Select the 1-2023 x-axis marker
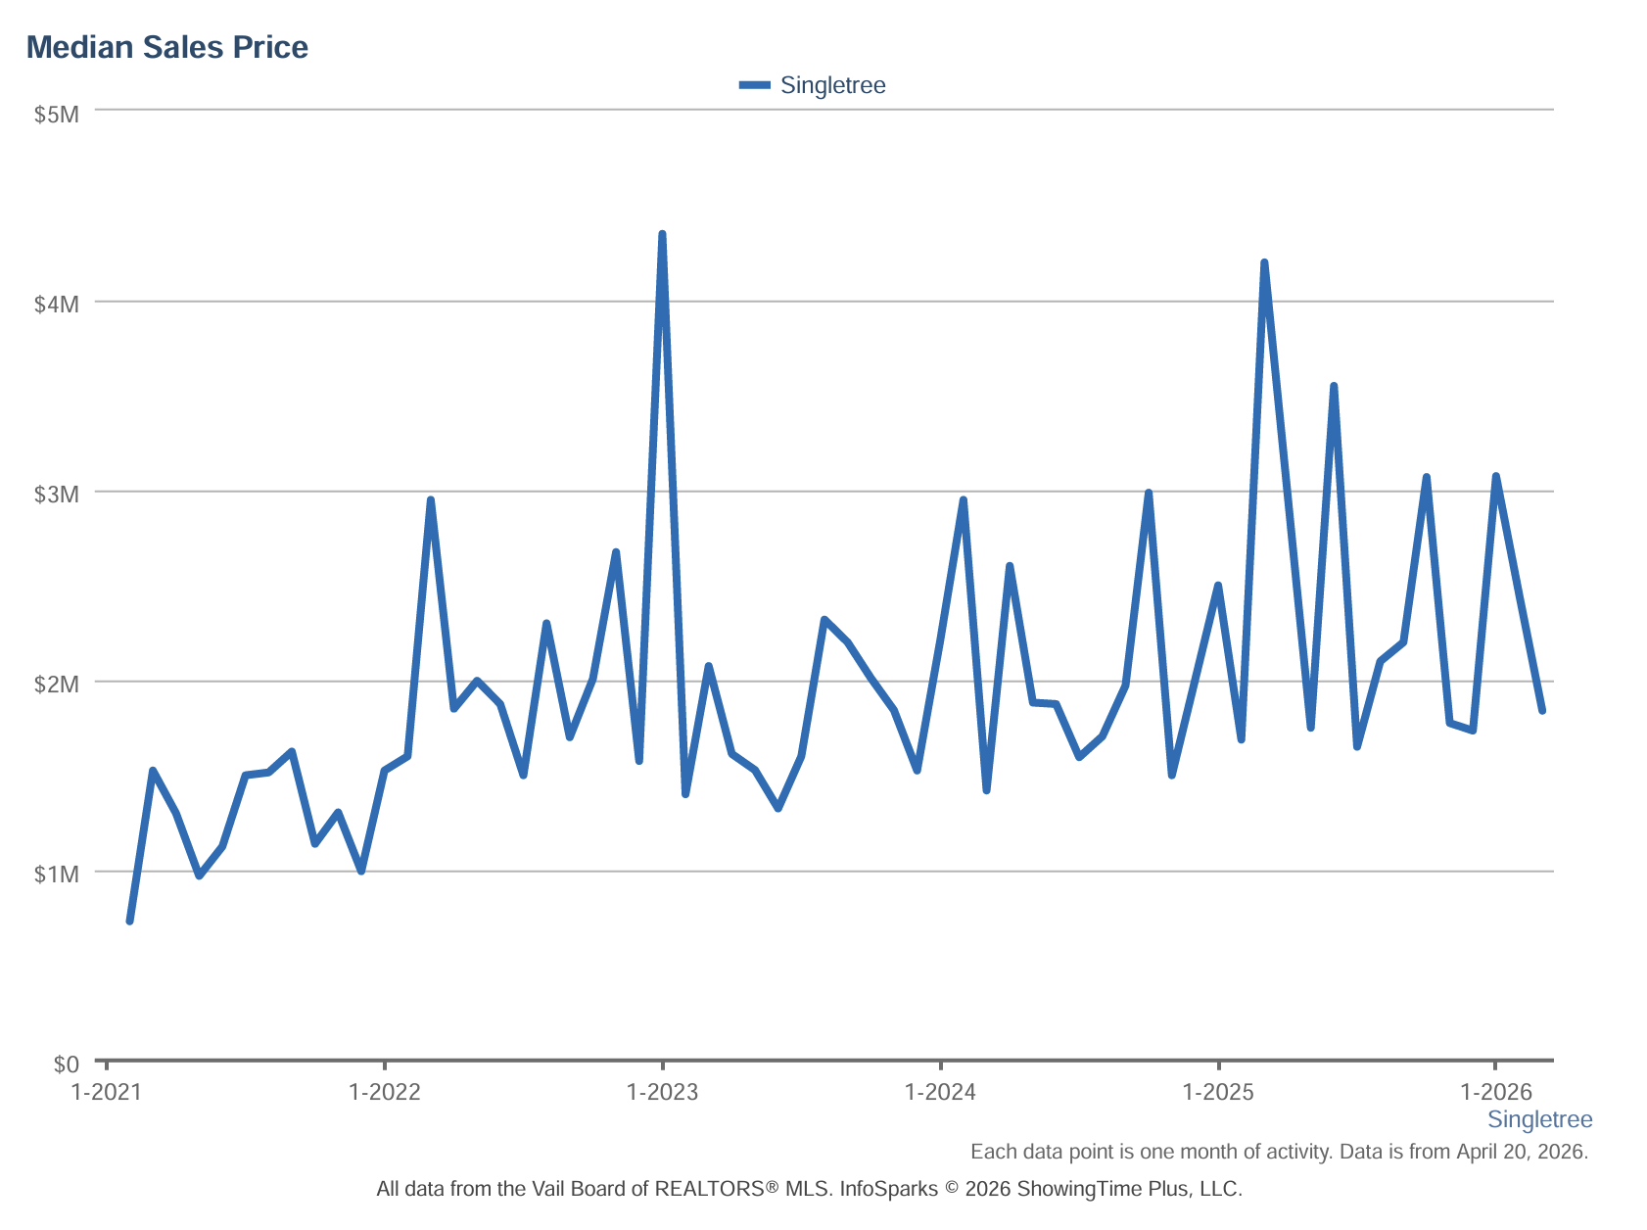1647x1230 pixels. point(663,1092)
